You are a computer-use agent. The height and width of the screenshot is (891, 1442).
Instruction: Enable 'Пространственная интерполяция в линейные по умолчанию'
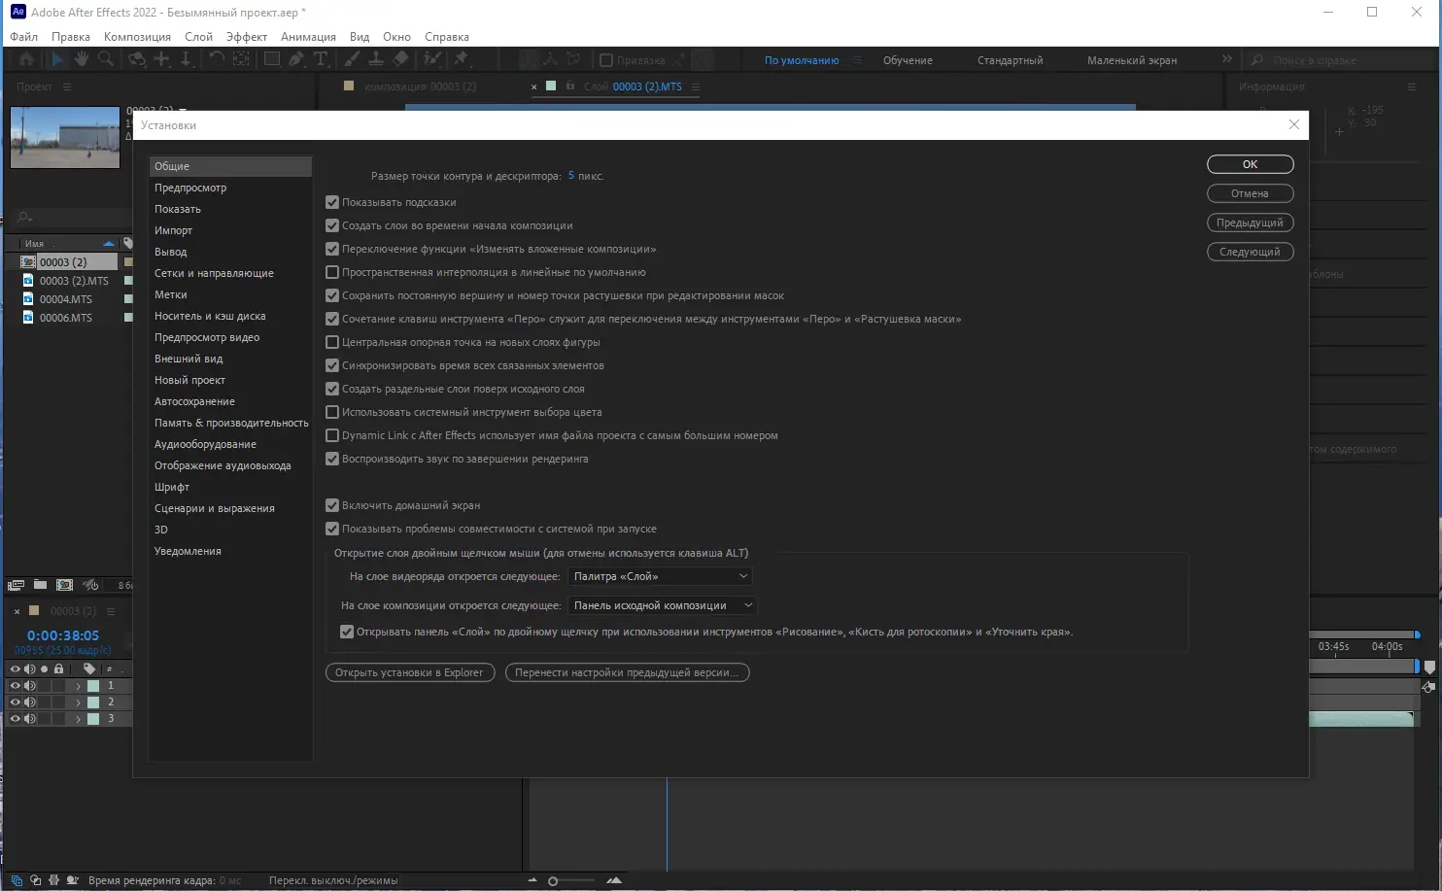pos(332,272)
